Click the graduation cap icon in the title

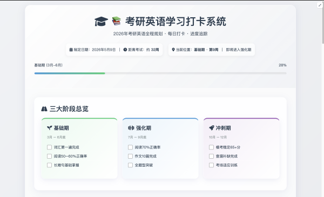pyautogui.click(x=102, y=22)
